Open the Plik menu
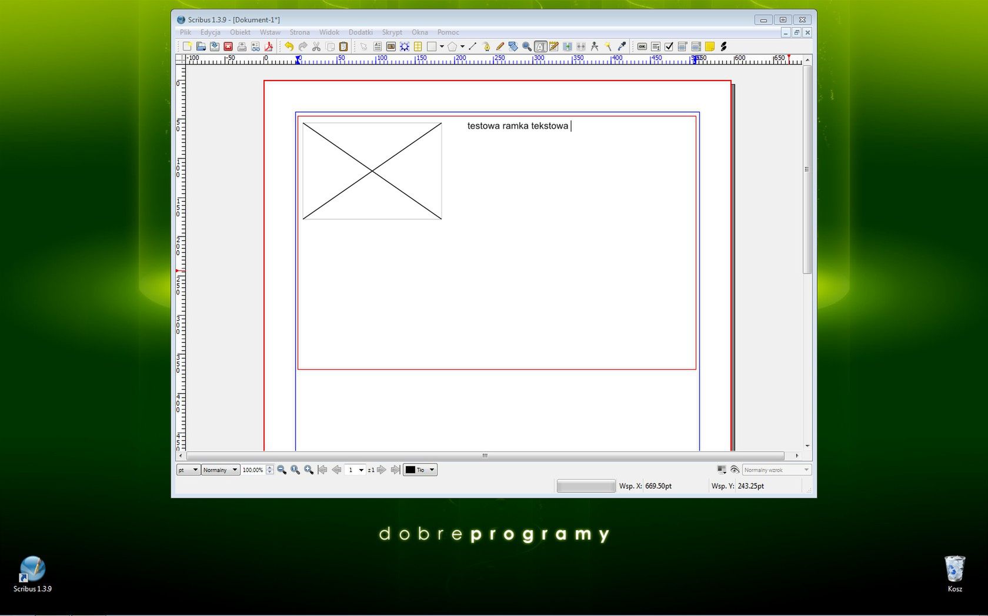 pyautogui.click(x=185, y=32)
